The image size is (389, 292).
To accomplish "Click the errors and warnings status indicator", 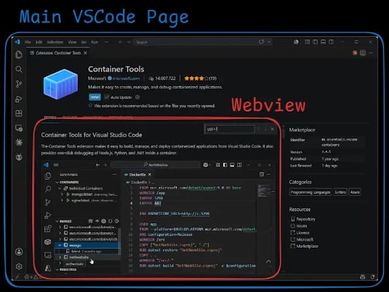I will [x=33, y=277].
